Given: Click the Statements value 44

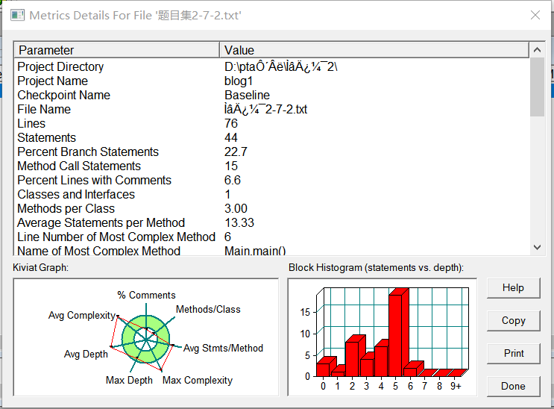Looking at the screenshot, I should tap(231, 137).
